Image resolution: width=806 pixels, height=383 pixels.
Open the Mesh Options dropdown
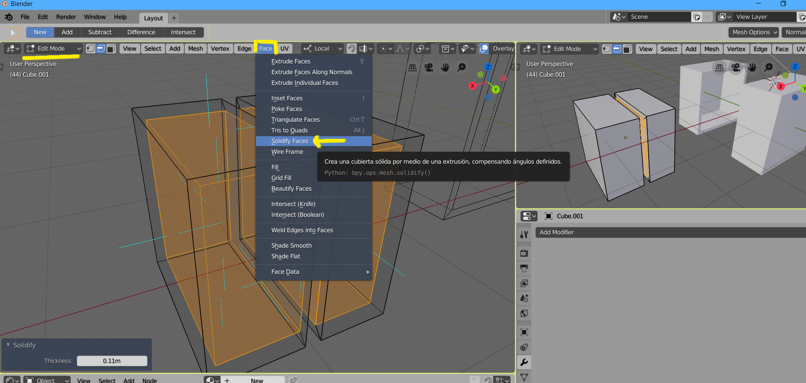tap(754, 32)
